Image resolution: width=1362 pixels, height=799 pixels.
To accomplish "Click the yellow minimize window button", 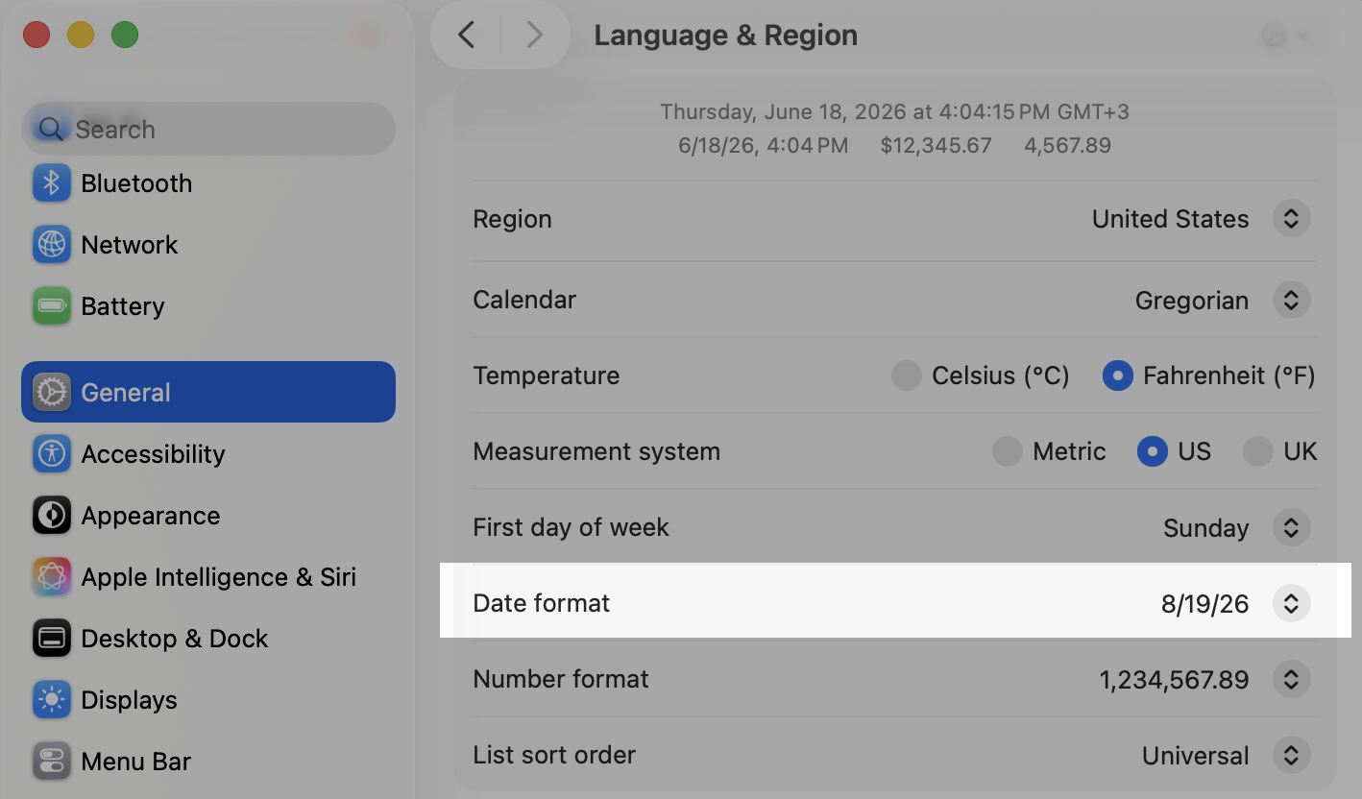I will pos(81,36).
